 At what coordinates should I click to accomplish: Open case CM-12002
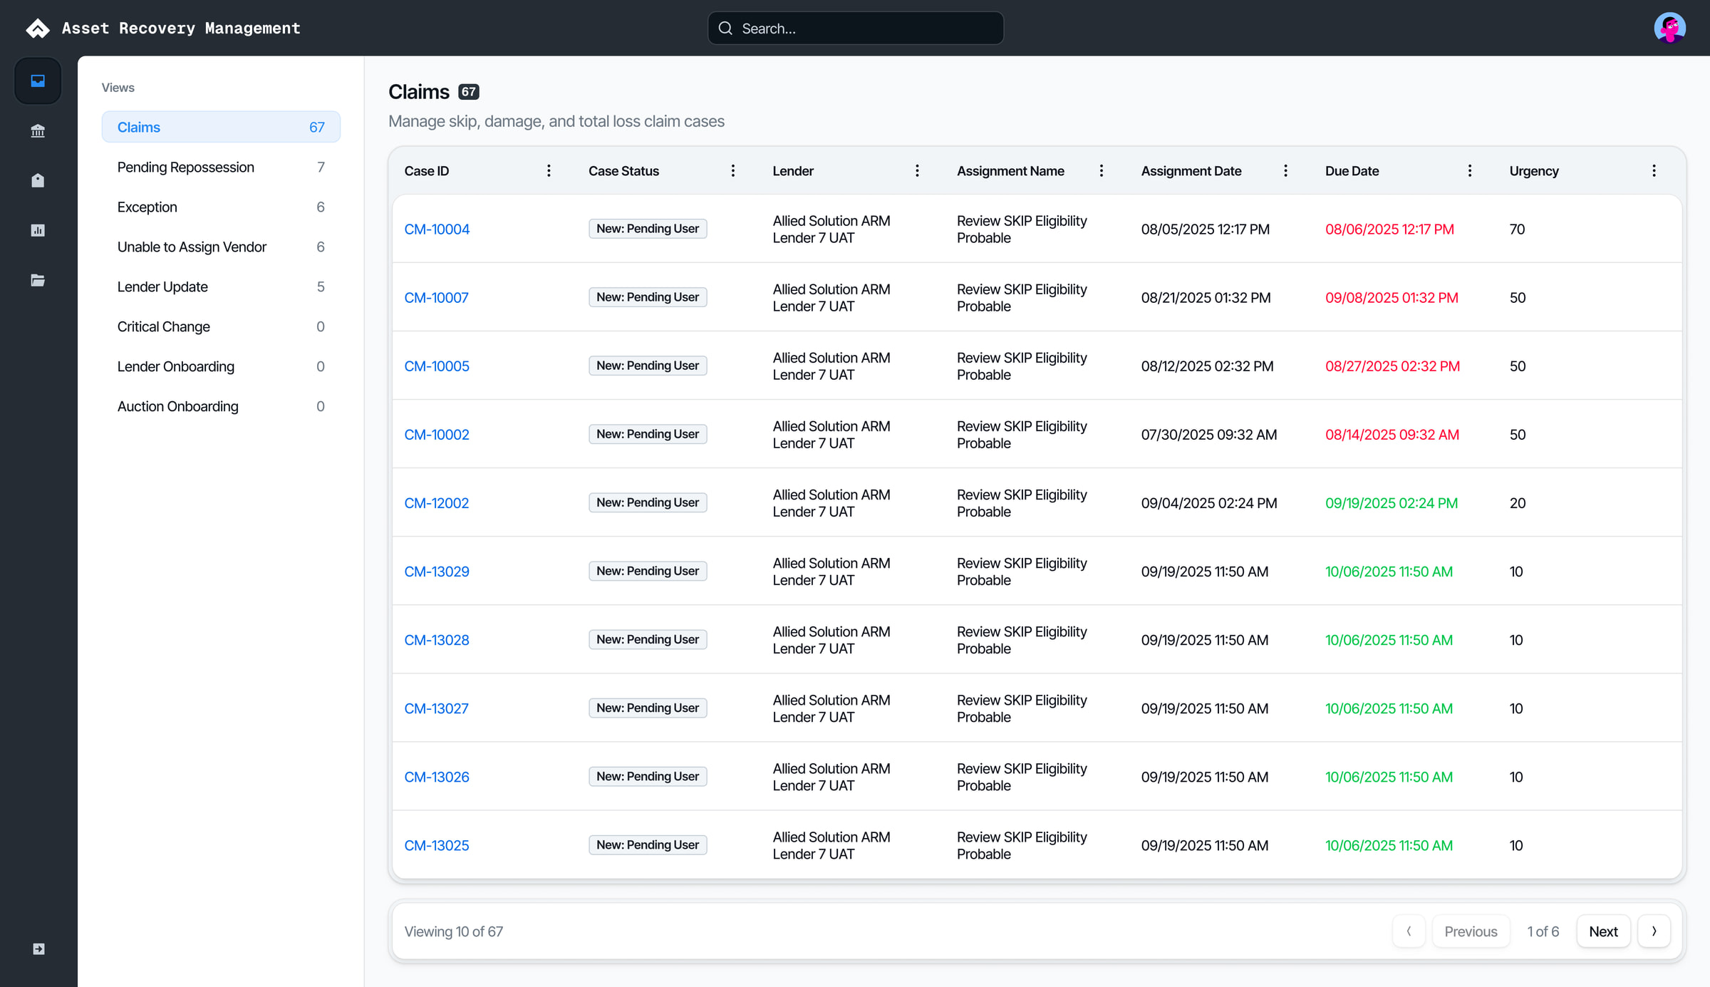click(436, 502)
